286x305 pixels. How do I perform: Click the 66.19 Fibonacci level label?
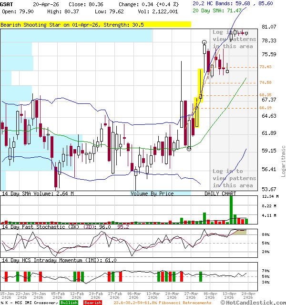click(x=266, y=108)
